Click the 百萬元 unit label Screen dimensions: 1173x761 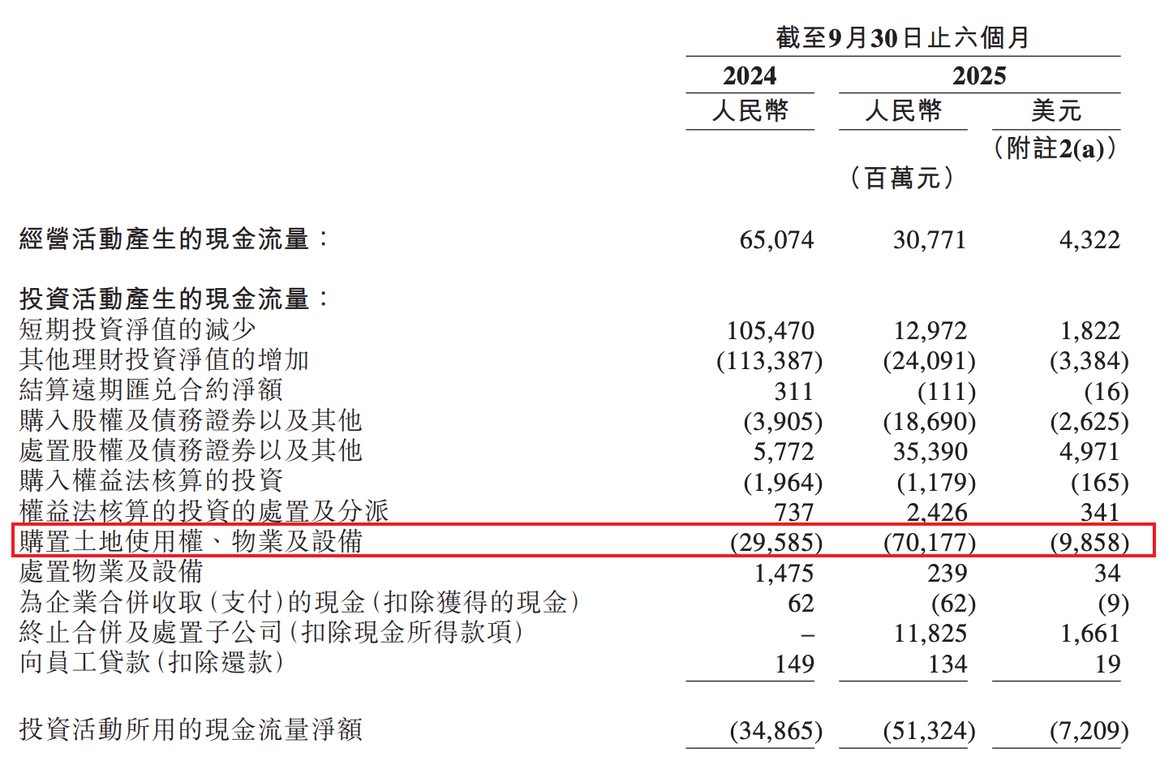(x=902, y=178)
